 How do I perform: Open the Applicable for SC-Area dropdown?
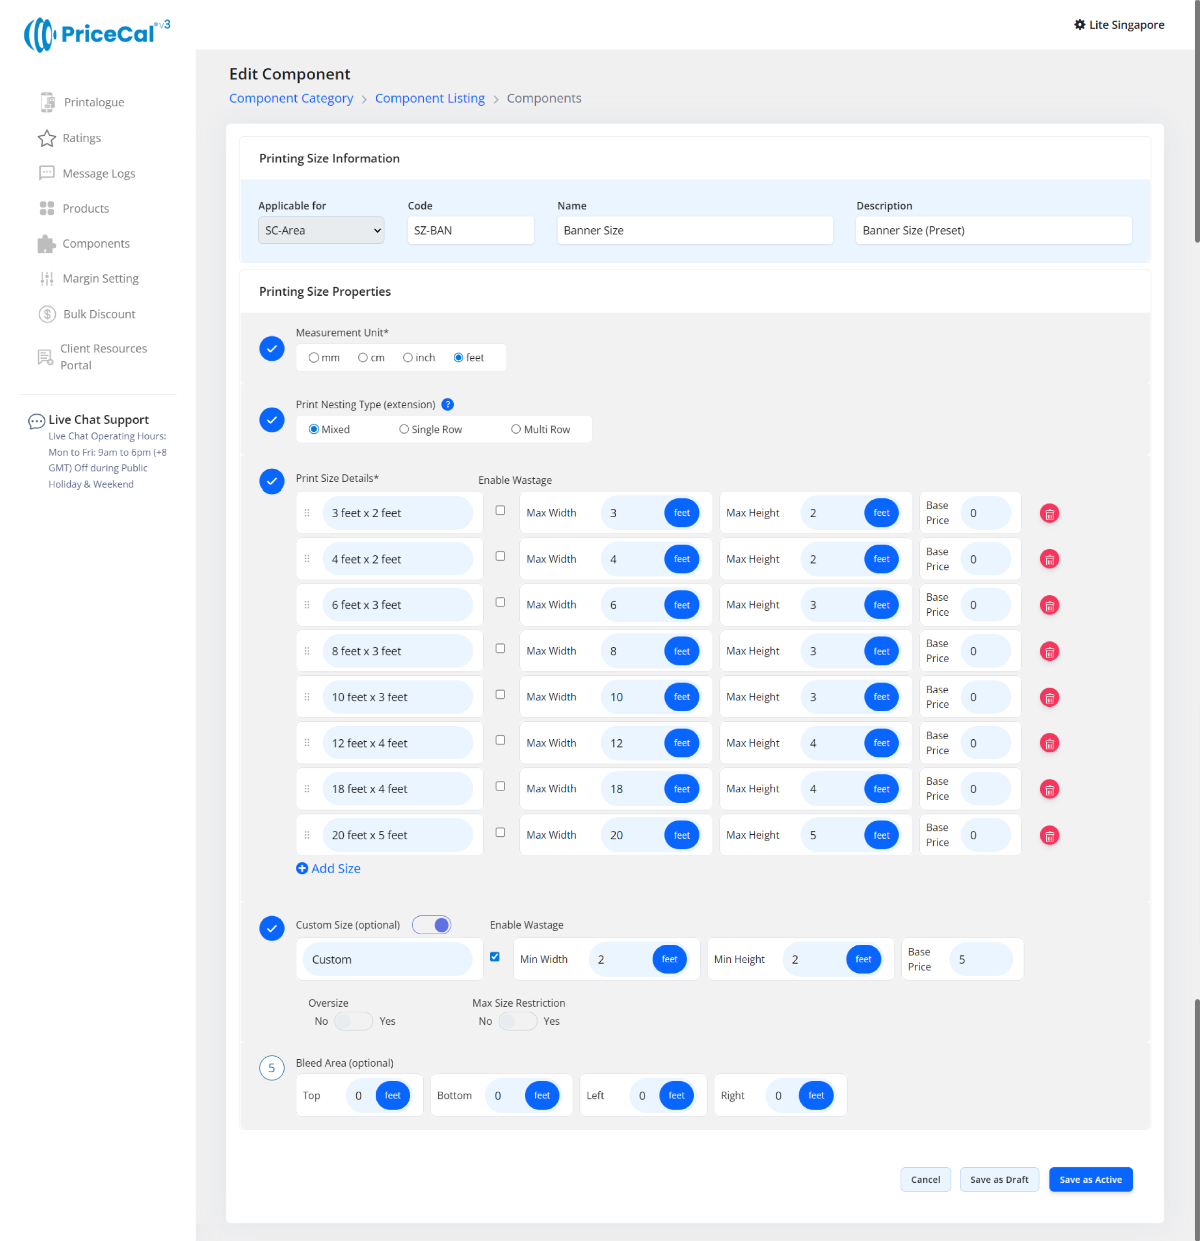(x=321, y=230)
